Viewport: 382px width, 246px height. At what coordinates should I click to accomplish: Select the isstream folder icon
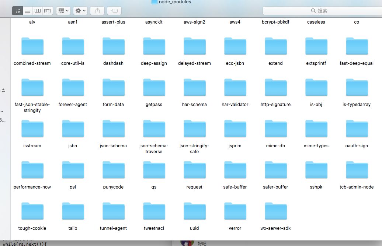pos(32,129)
